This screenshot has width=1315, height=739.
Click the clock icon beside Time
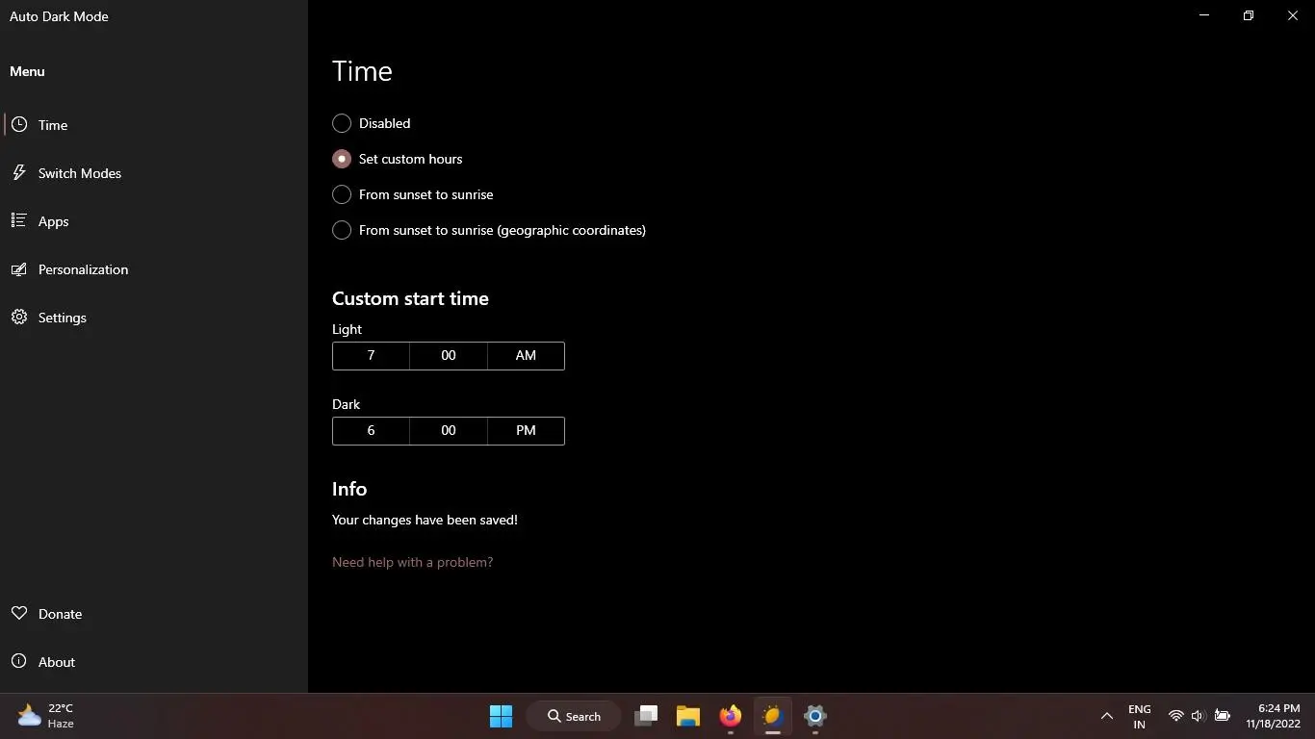(x=19, y=125)
